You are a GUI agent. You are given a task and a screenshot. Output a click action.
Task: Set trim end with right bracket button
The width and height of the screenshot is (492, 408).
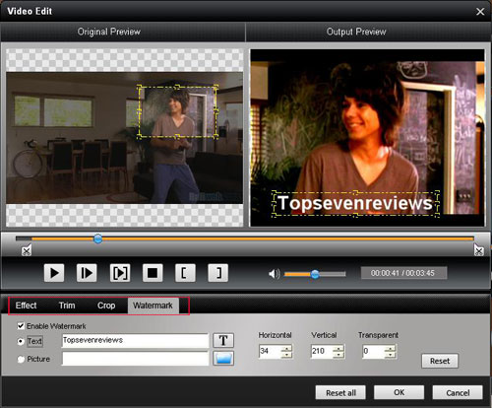218,273
